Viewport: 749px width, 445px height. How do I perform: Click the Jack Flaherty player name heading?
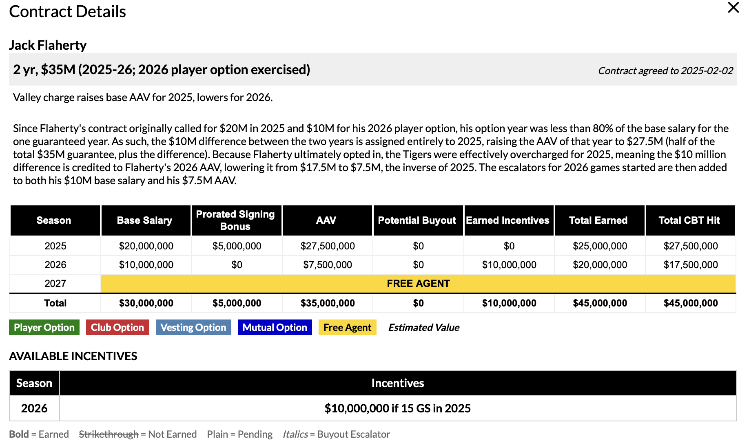pos(48,45)
